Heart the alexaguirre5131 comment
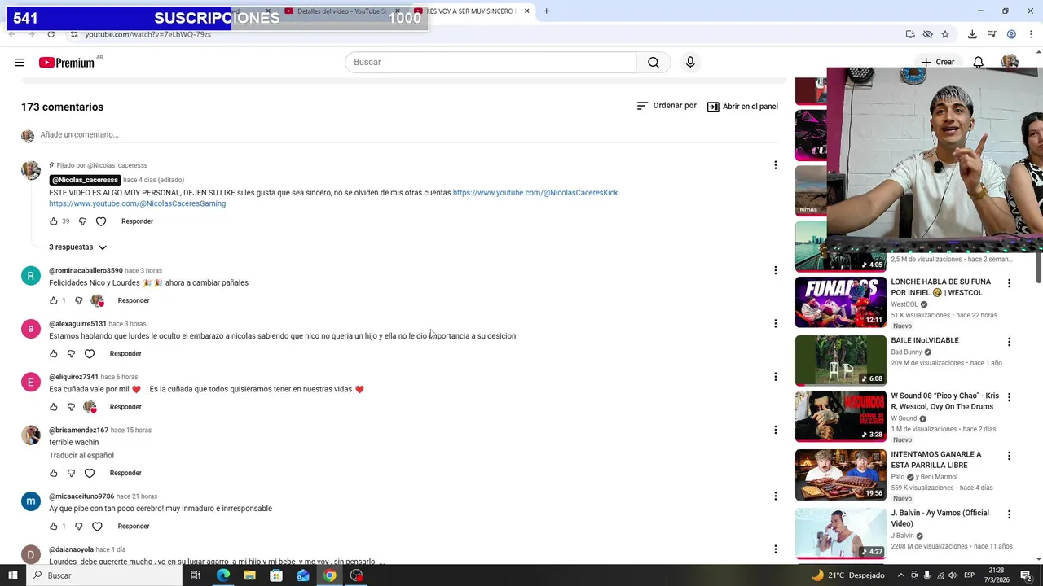This screenshot has width=1043, height=586. [90, 354]
